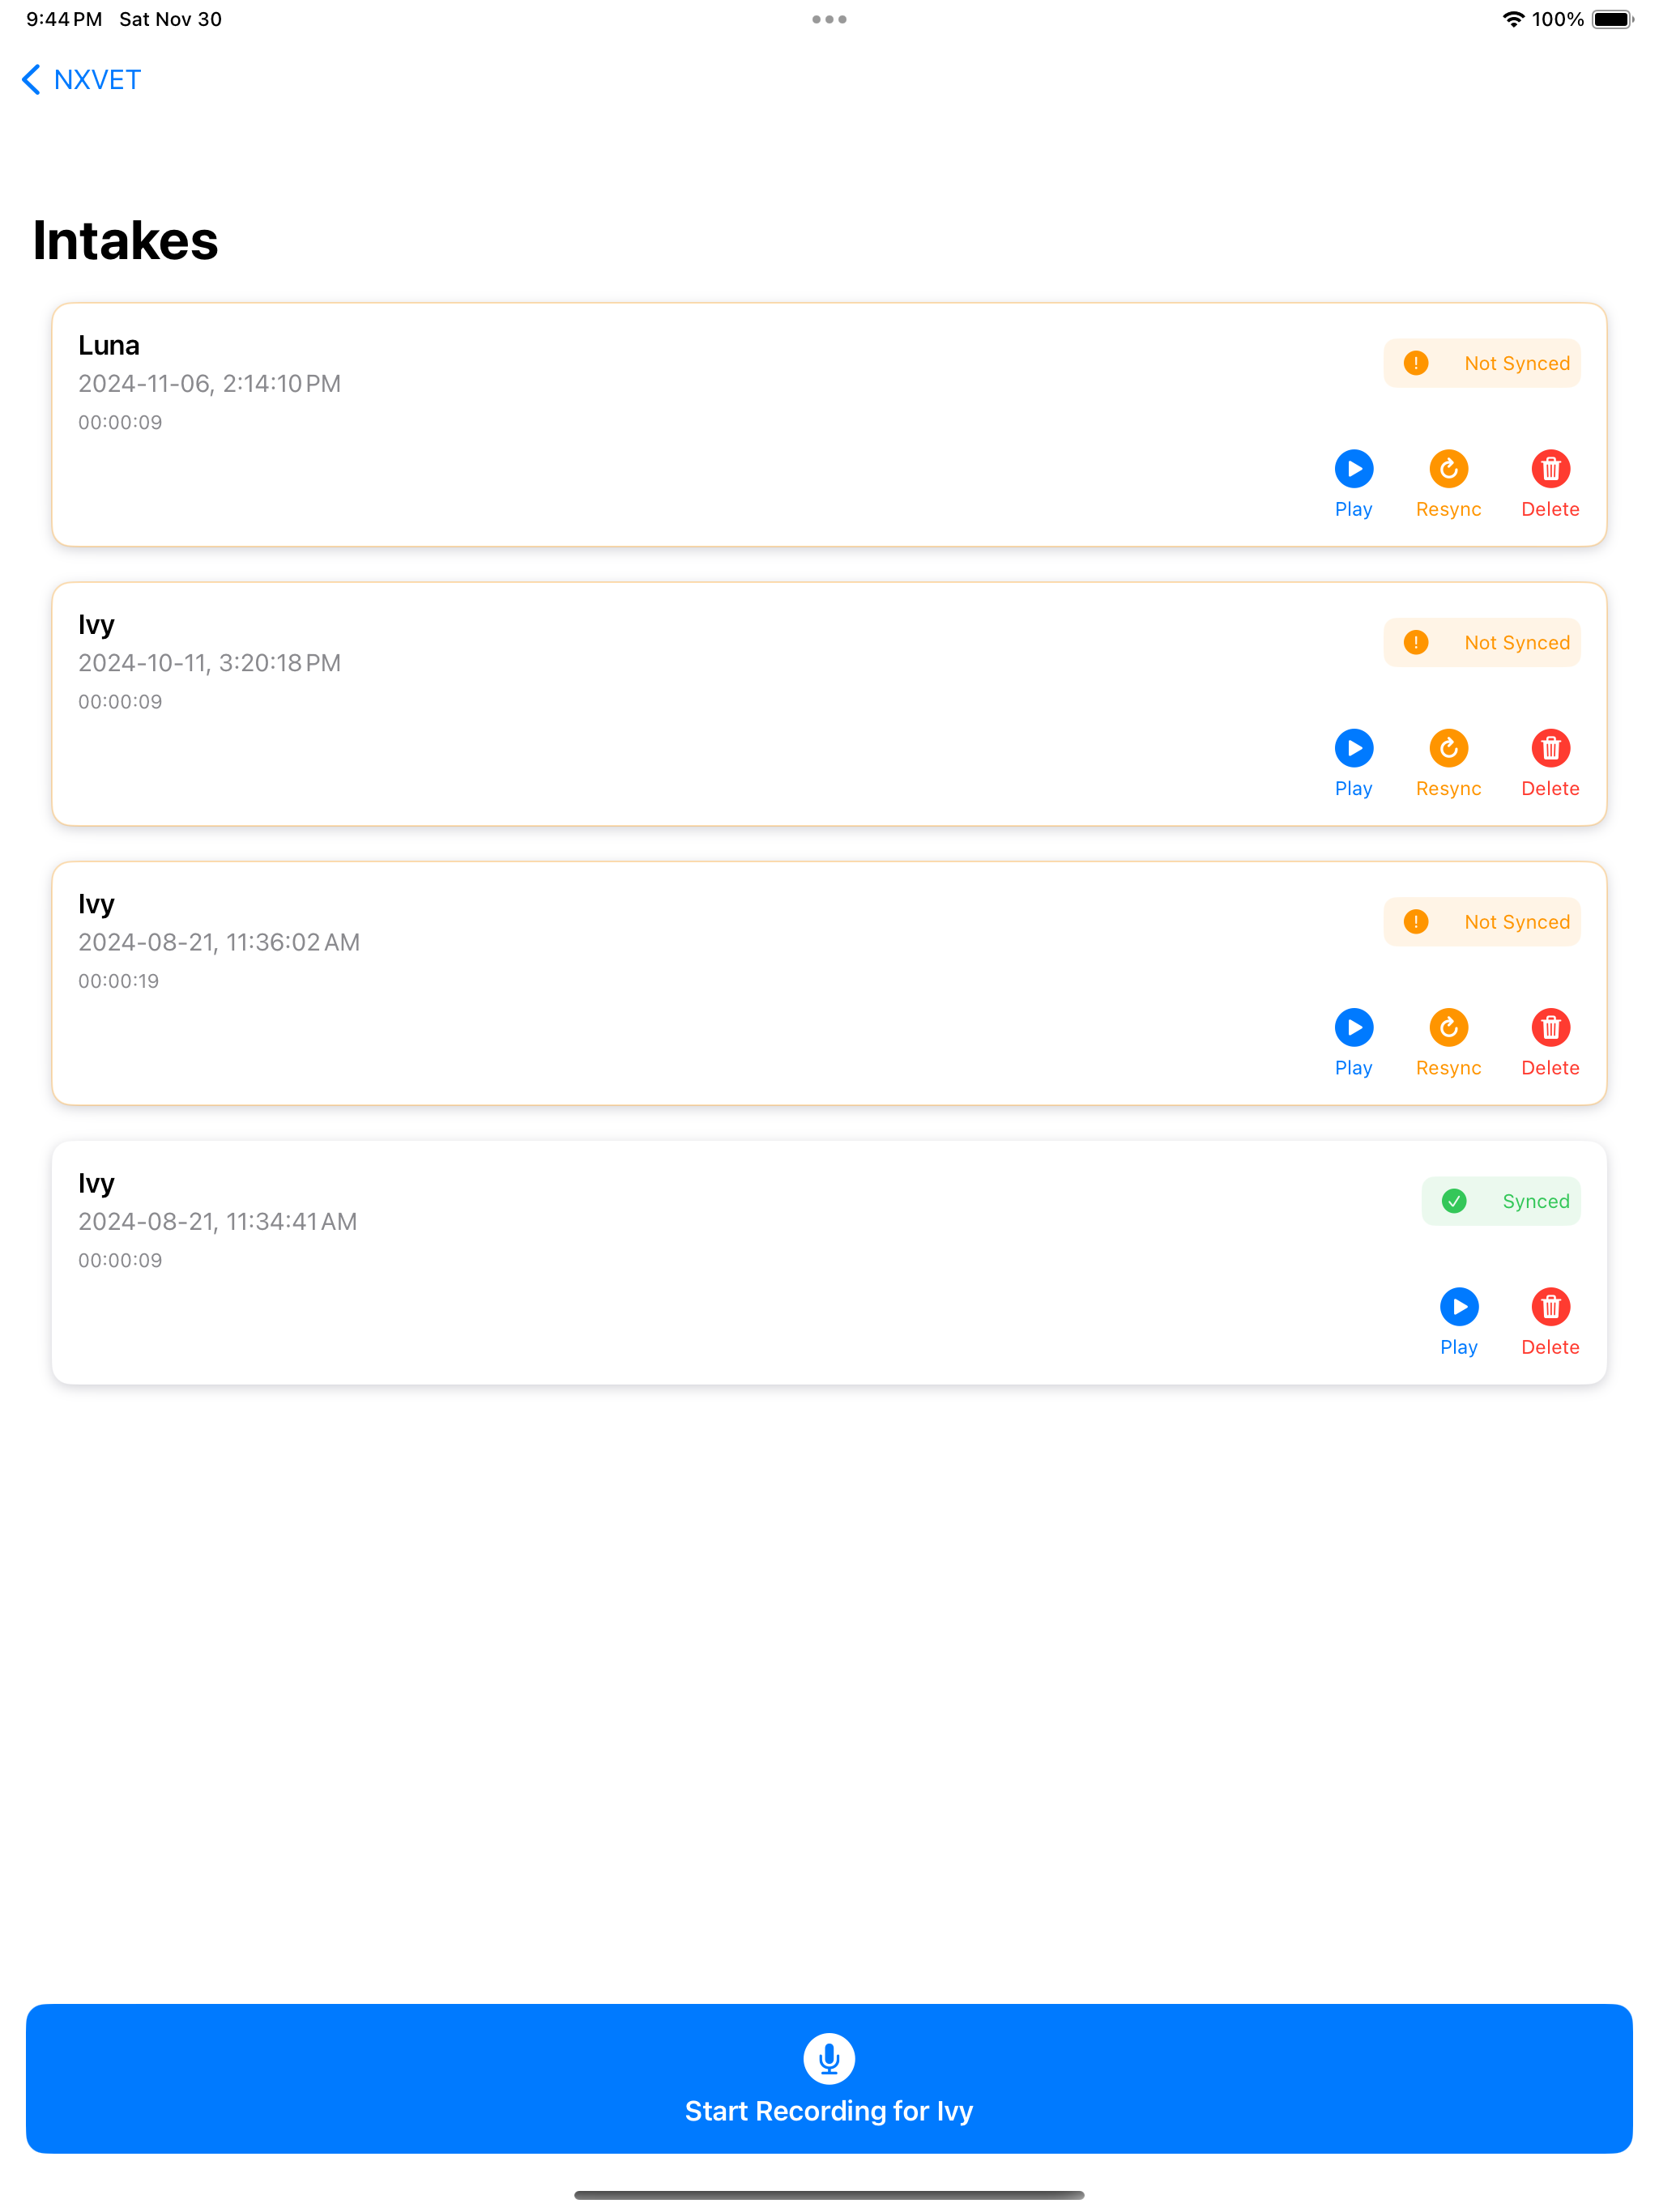Delete the synced Ivy intake
1659x2212 pixels.
point(1550,1321)
